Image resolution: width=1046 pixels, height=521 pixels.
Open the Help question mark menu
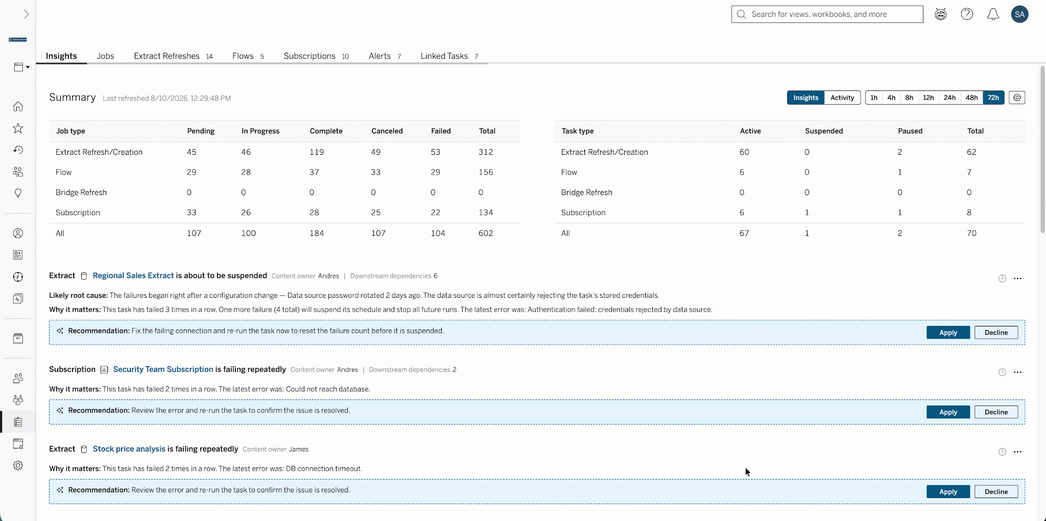(x=967, y=14)
